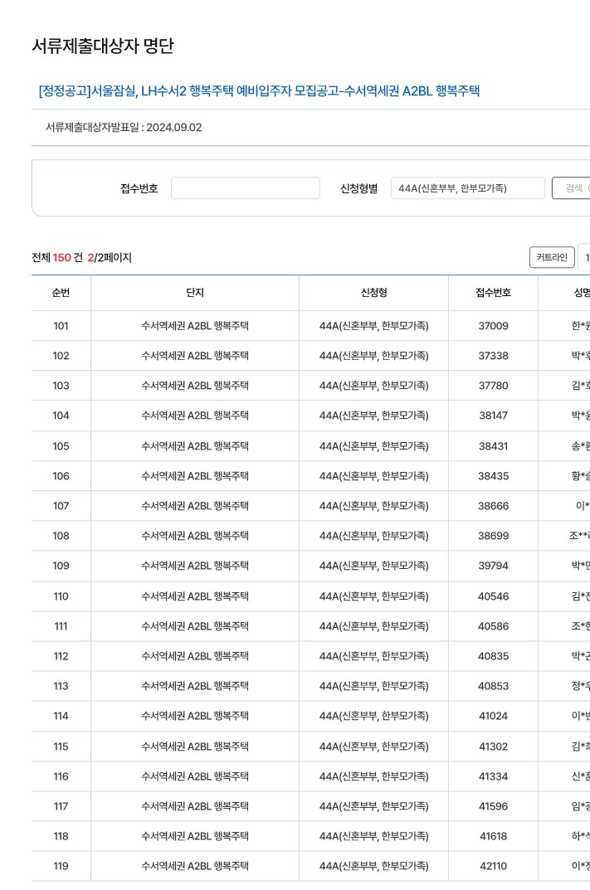Click the 커트라인 button
Image resolution: width=590 pixels, height=890 pixels.
click(551, 257)
